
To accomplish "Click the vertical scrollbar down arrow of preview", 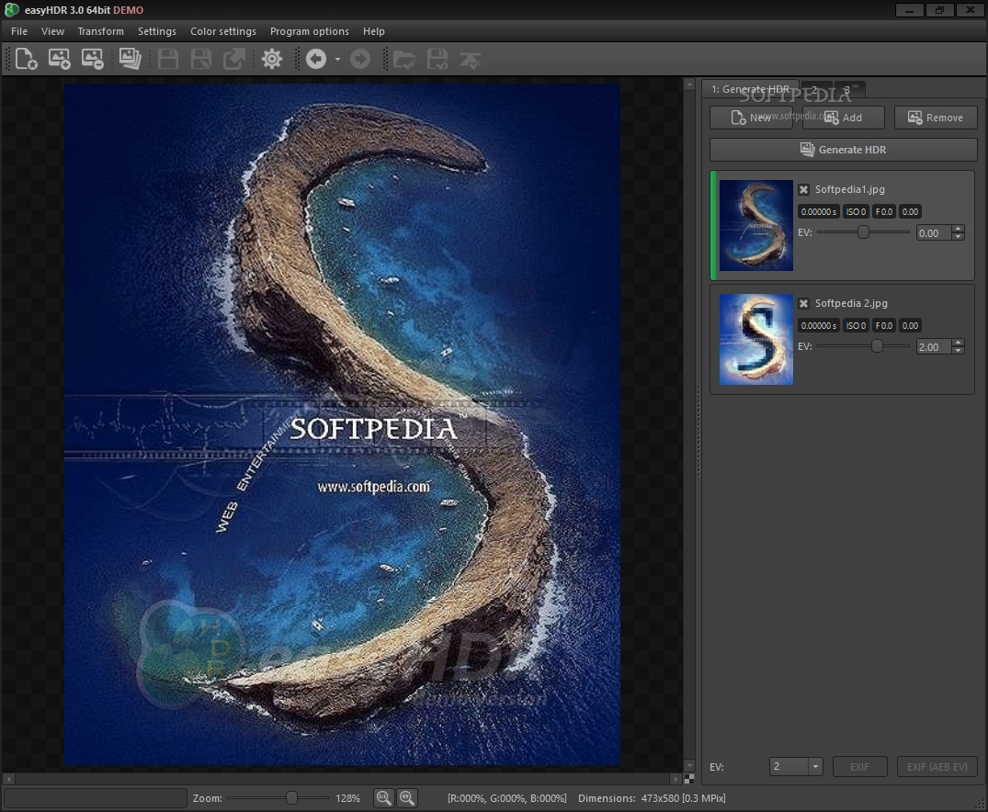I will [688, 766].
